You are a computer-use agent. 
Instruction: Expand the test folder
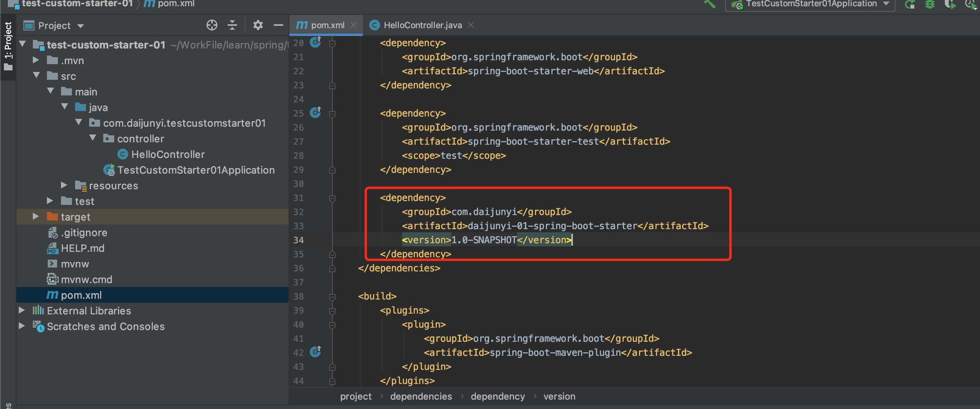point(50,201)
